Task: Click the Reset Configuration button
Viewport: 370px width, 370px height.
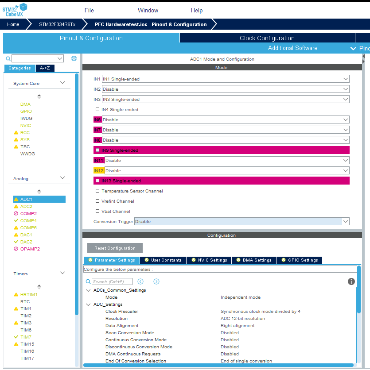Action: pos(115,248)
